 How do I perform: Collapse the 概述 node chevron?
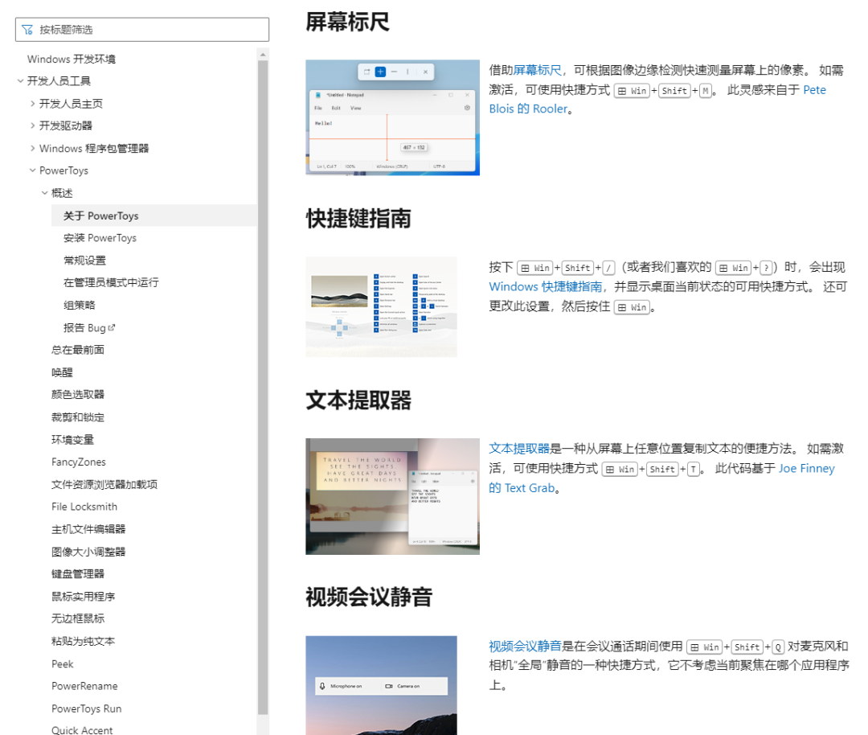tap(45, 193)
